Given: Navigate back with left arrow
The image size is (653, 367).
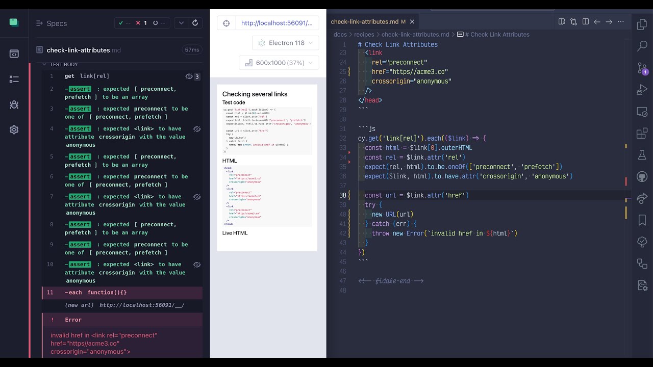Looking at the screenshot, I should [597, 22].
